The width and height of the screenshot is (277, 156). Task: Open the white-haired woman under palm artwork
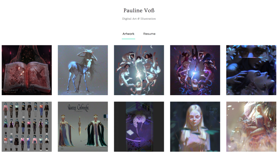tap(251, 127)
